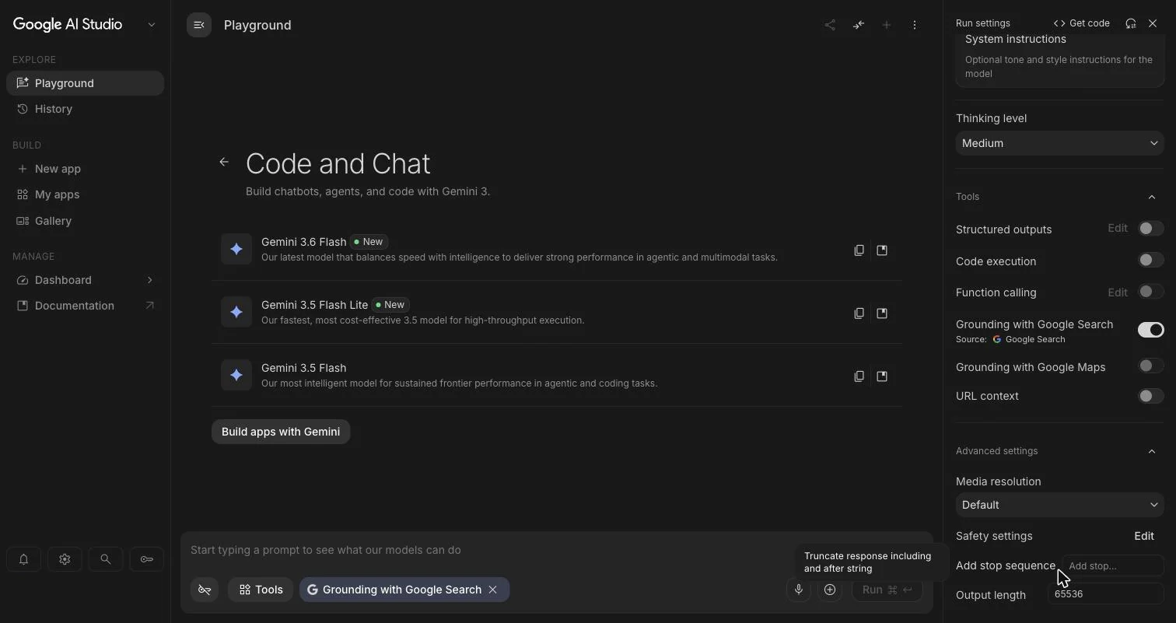Screen dimensions: 1176x623
Task: Collapse the left navigation with the sidebar toggle icon
Action: click(x=199, y=25)
